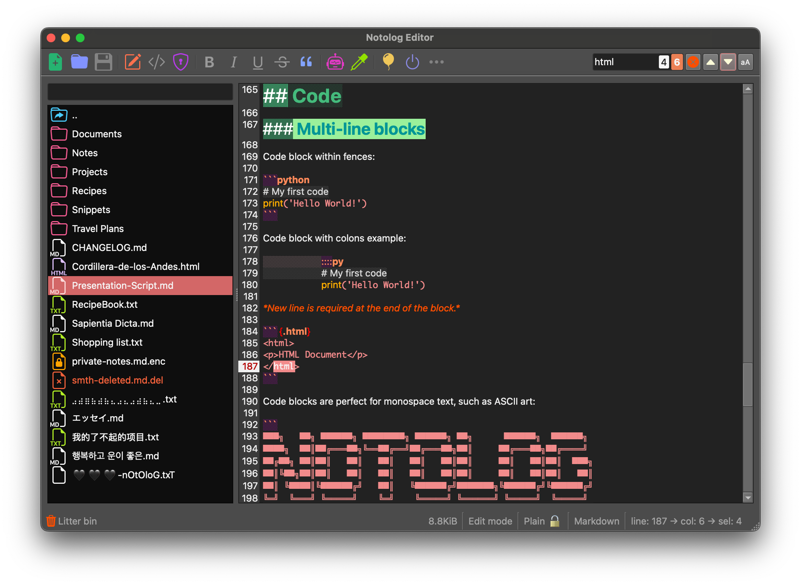Open CHANGELOG.md in the file list
The image size is (801, 585).
click(140, 248)
